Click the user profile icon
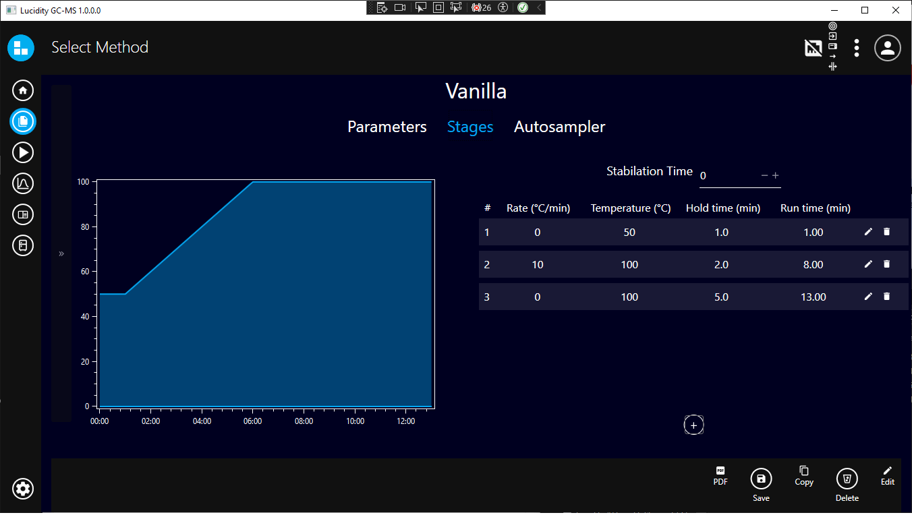 [x=888, y=48]
